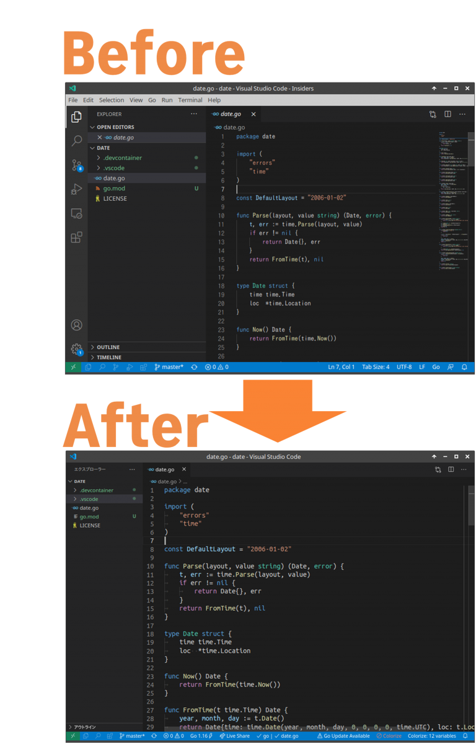Open Manage gear icon in Before window
This screenshot has height=744, width=476.
76,349
